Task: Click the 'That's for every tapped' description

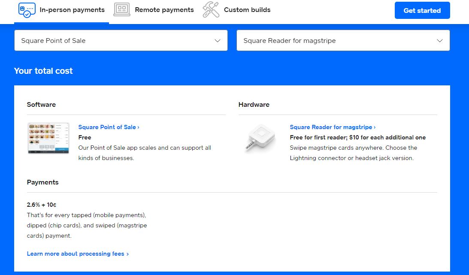Action: pyautogui.click(x=87, y=225)
